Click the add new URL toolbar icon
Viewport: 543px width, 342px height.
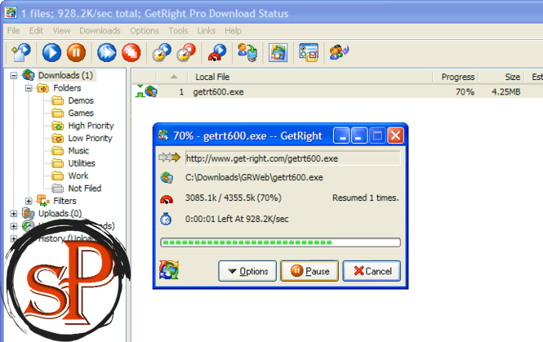tap(20, 53)
